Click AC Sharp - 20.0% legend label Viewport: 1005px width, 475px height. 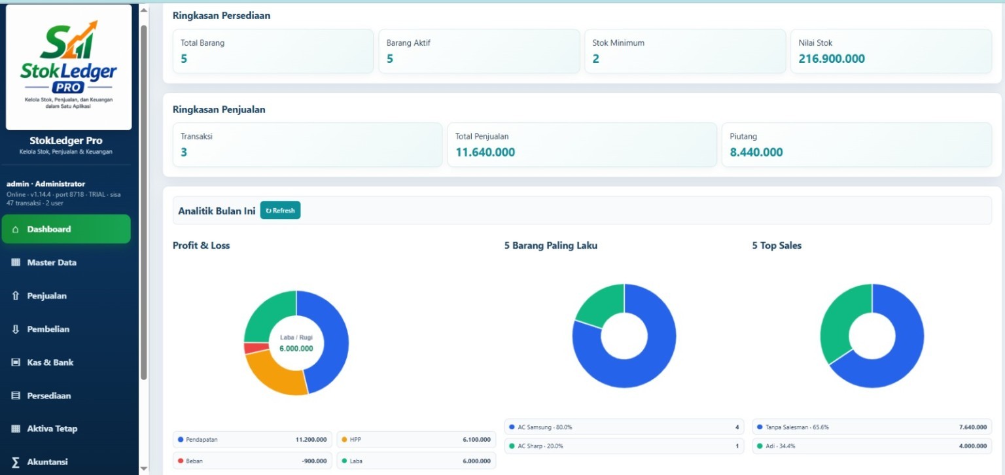pos(540,446)
